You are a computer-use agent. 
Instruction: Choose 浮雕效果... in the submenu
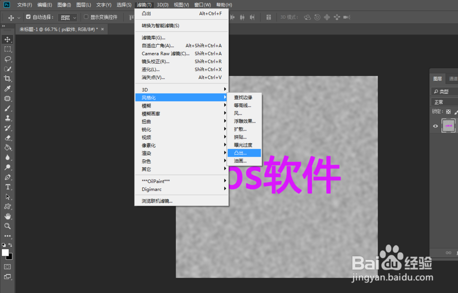244,121
